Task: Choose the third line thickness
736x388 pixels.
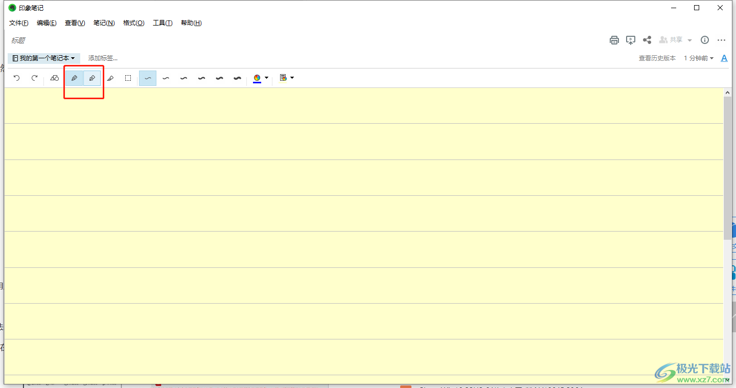Action: [x=183, y=78]
